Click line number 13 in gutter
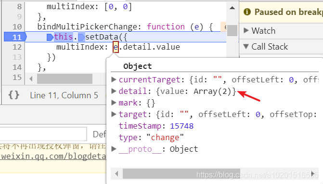Viewport: 323px width, 184px height. click(x=17, y=57)
